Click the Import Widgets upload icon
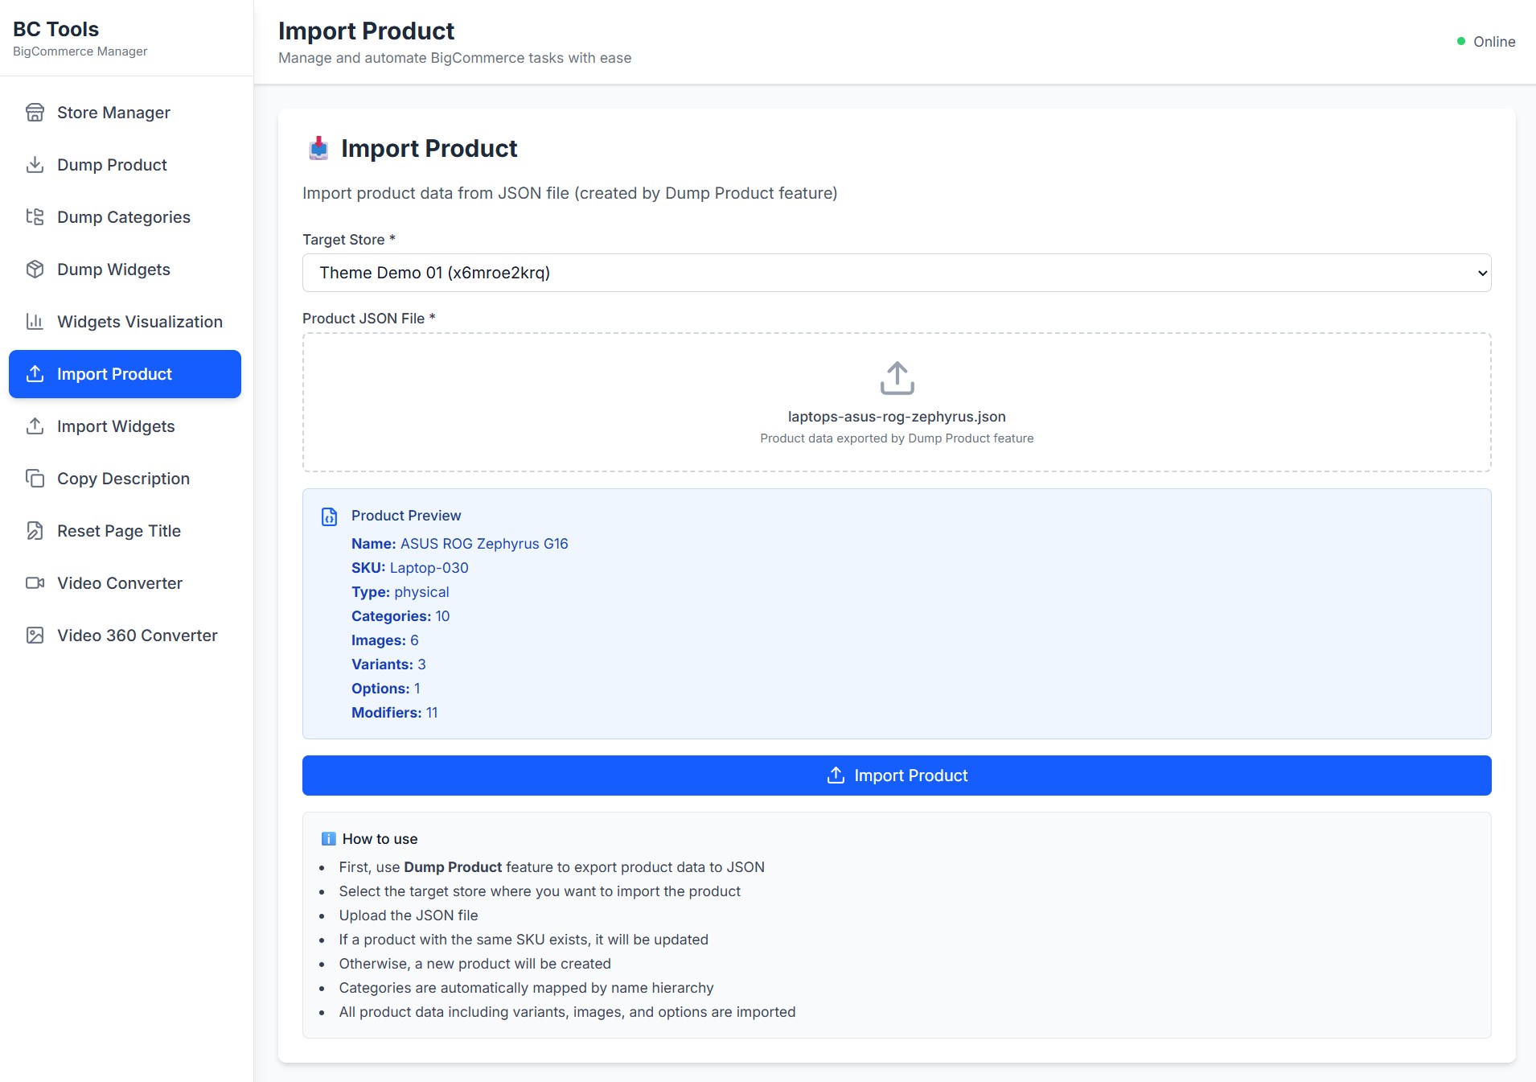Image resolution: width=1536 pixels, height=1082 pixels. 35,426
